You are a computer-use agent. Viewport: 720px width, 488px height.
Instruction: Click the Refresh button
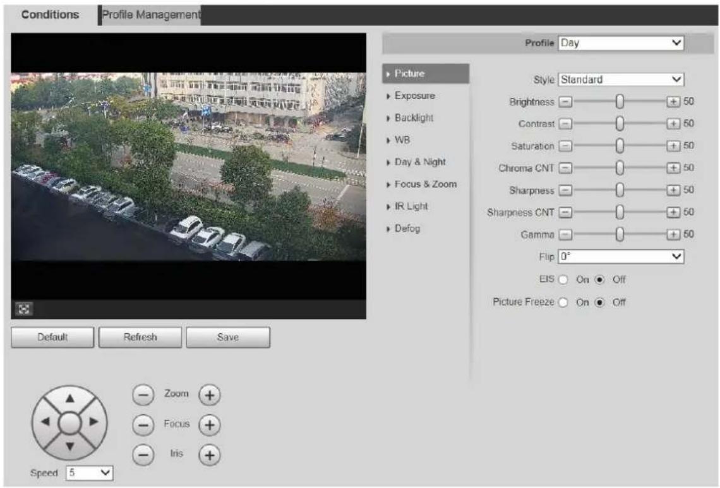pos(140,337)
